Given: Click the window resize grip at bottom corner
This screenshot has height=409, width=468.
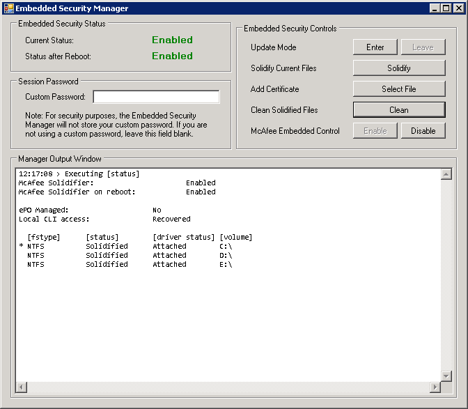Looking at the screenshot, I should coord(462,403).
